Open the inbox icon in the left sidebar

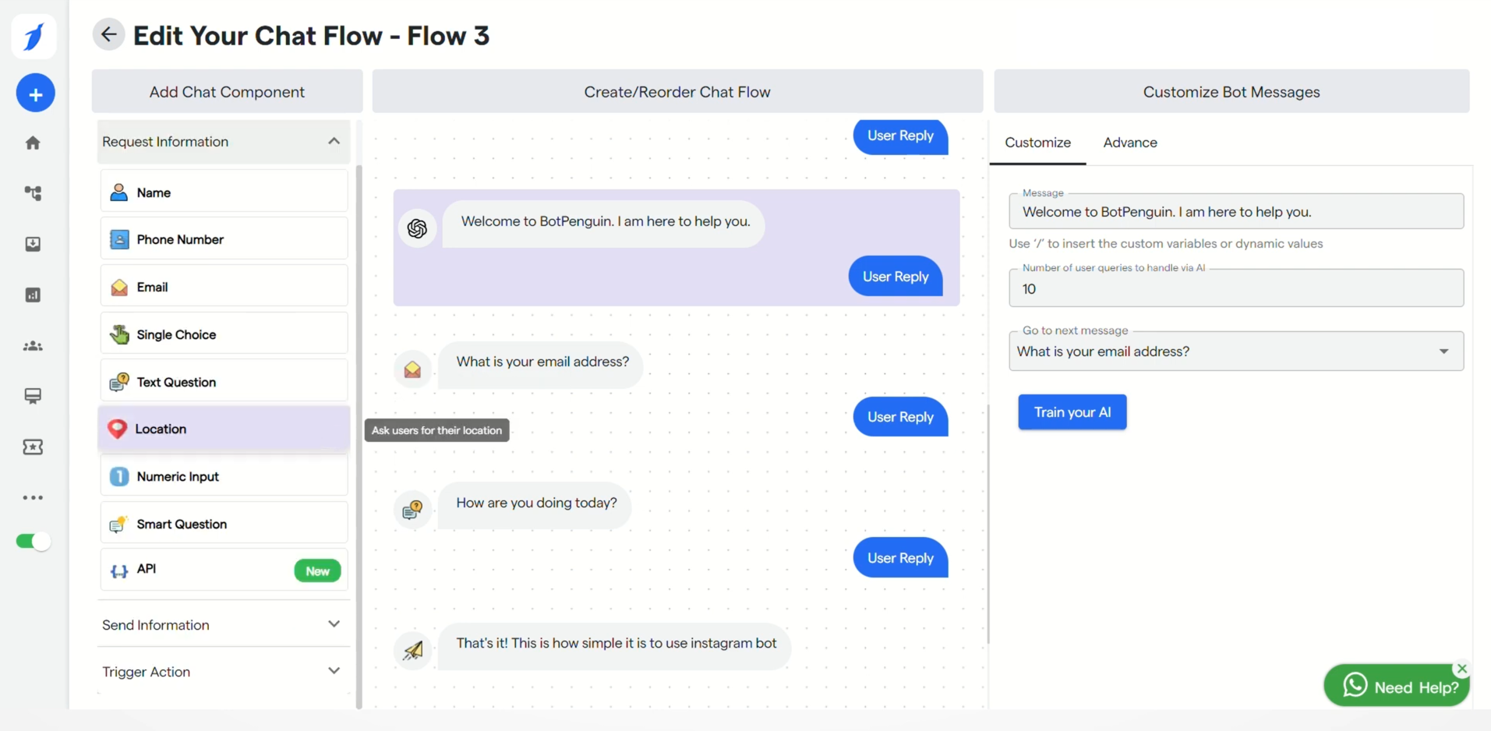tap(33, 244)
